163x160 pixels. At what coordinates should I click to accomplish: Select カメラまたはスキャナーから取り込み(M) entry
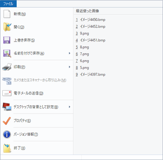pyautogui.click(x=37, y=80)
